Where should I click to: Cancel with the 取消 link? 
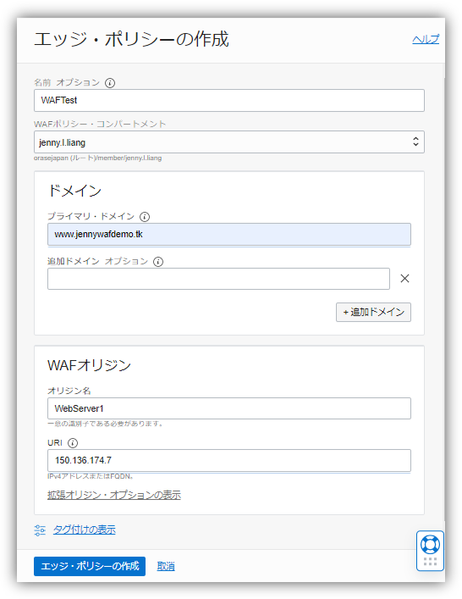pos(166,566)
